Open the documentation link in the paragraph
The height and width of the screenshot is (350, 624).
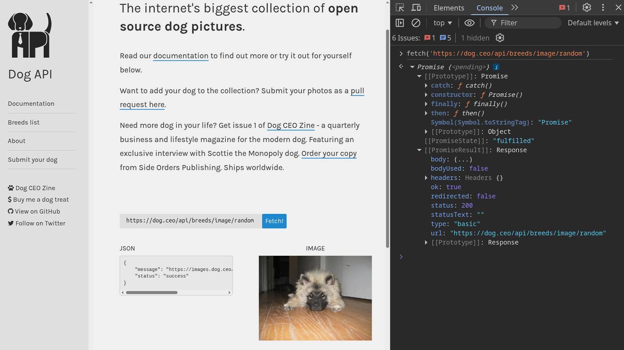[x=181, y=56]
